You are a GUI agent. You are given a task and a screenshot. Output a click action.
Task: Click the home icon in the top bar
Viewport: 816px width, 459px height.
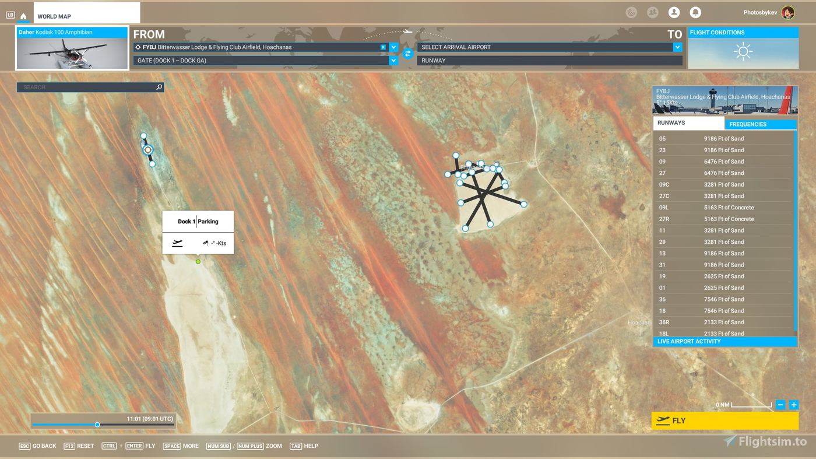click(23, 16)
